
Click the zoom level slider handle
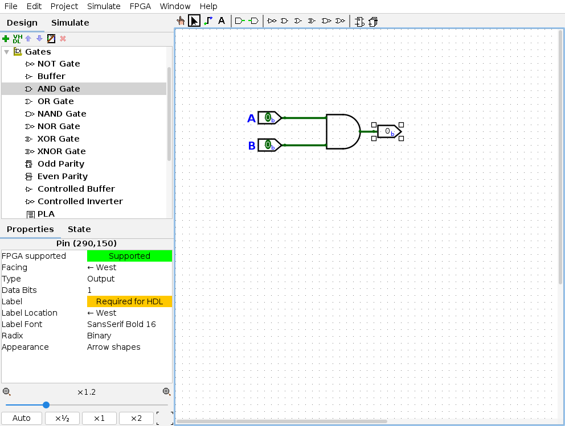coord(46,405)
